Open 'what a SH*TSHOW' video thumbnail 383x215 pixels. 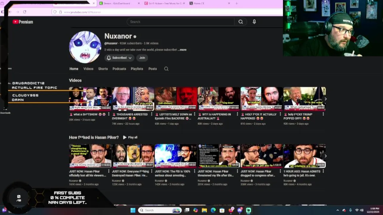click(x=90, y=99)
